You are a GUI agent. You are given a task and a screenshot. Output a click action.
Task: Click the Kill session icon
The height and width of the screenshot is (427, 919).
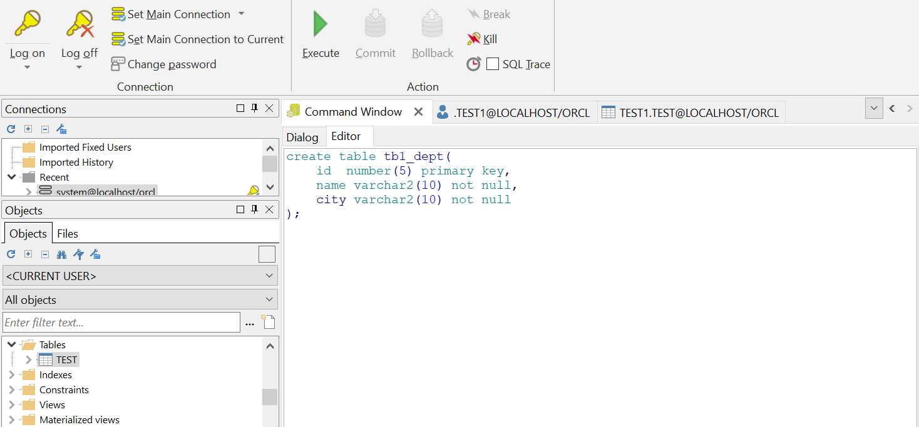(474, 39)
